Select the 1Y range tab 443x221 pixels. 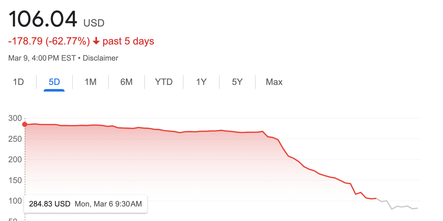(201, 82)
